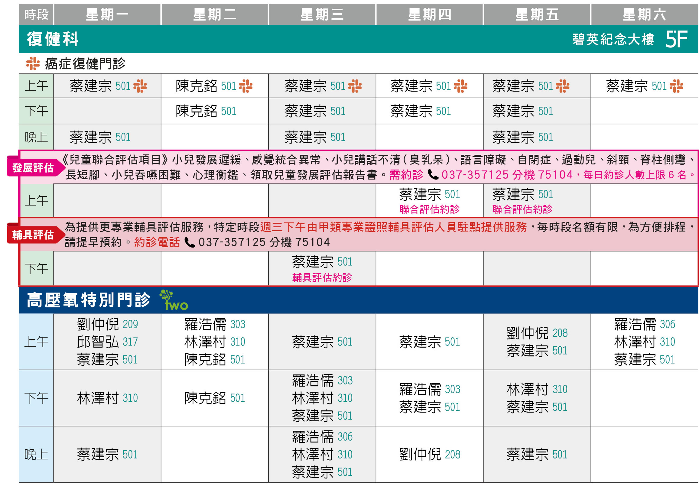Click the 星期六 column header
The image size is (699, 499).
point(644,15)
